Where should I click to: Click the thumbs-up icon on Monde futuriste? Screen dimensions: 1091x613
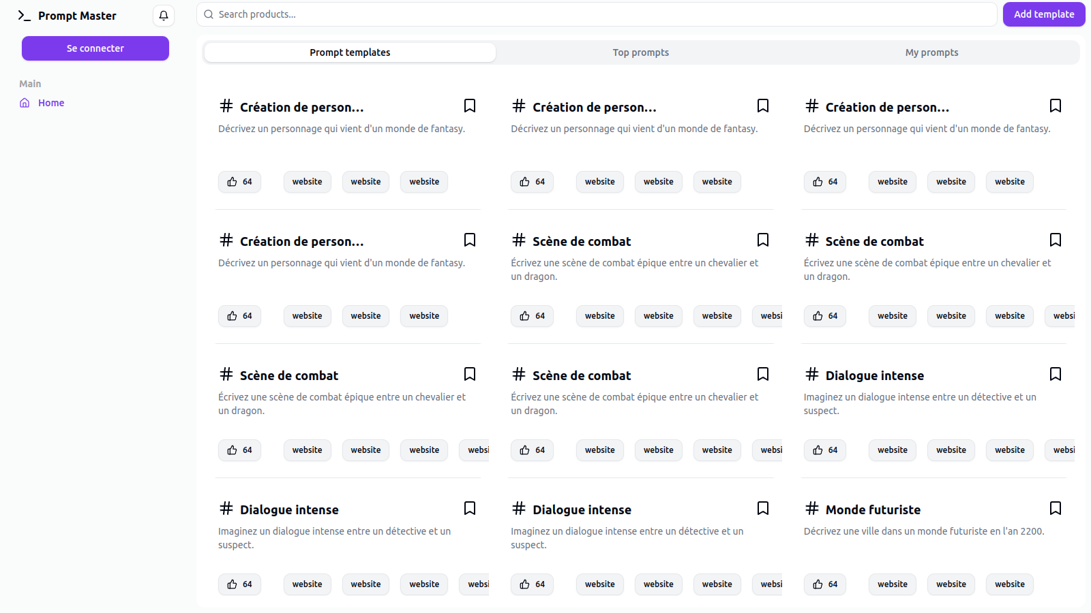click(817, 583)
